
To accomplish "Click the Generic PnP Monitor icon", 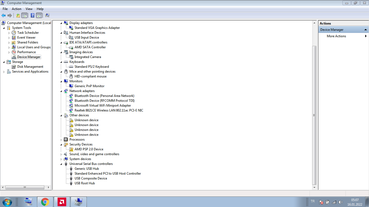I will tap(71, 86).
